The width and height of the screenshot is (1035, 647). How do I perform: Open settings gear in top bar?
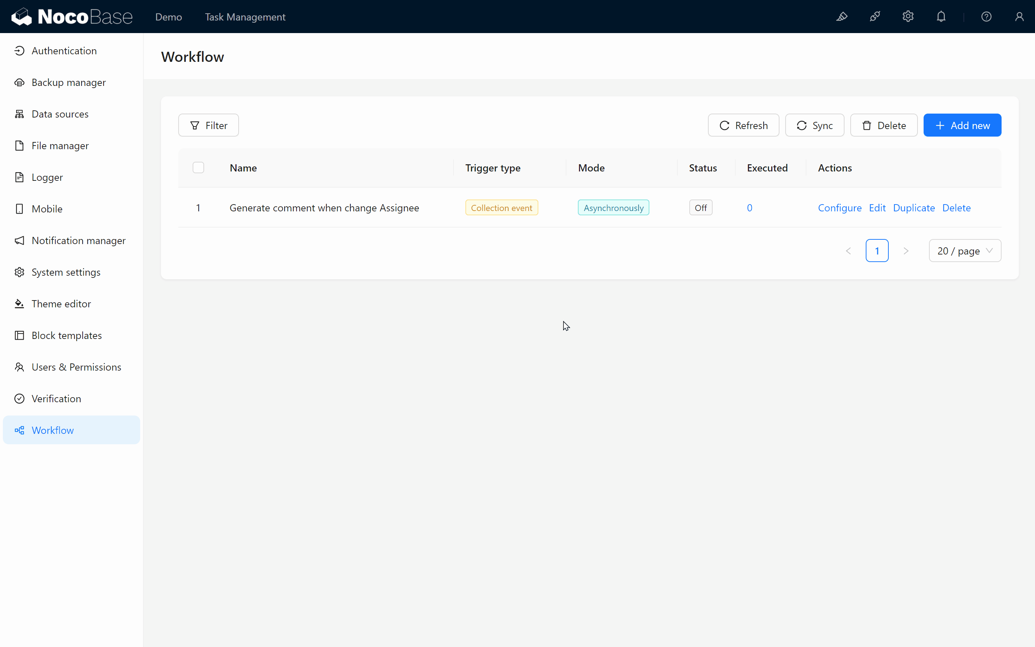pyautogui.click(x=908, y=17)
